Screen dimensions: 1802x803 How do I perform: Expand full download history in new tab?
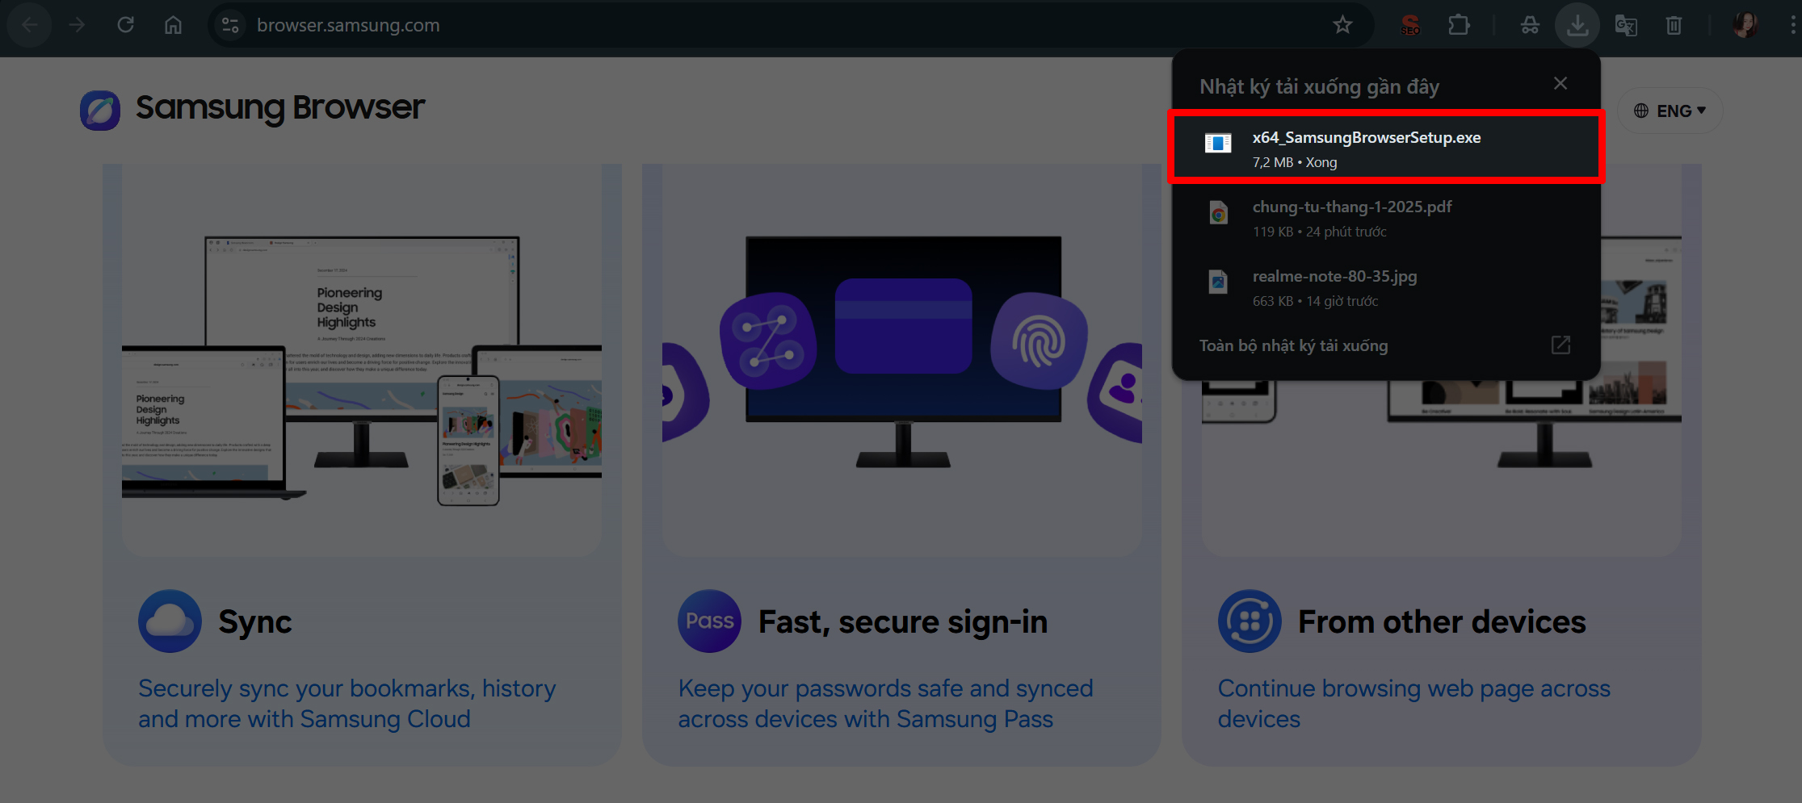point(1560,345)
